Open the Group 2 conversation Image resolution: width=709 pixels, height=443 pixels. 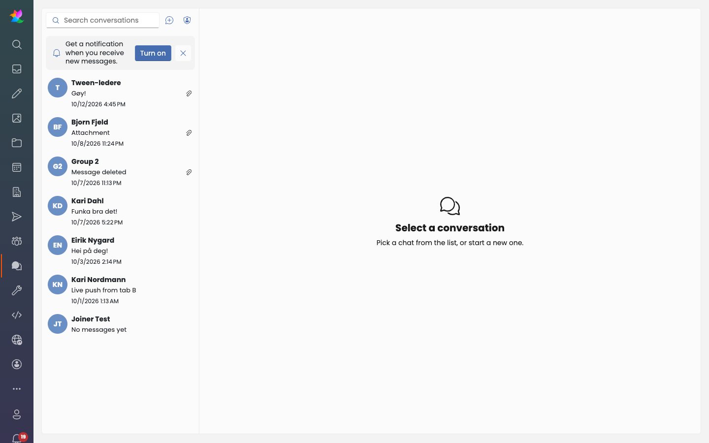pos(121,172)
